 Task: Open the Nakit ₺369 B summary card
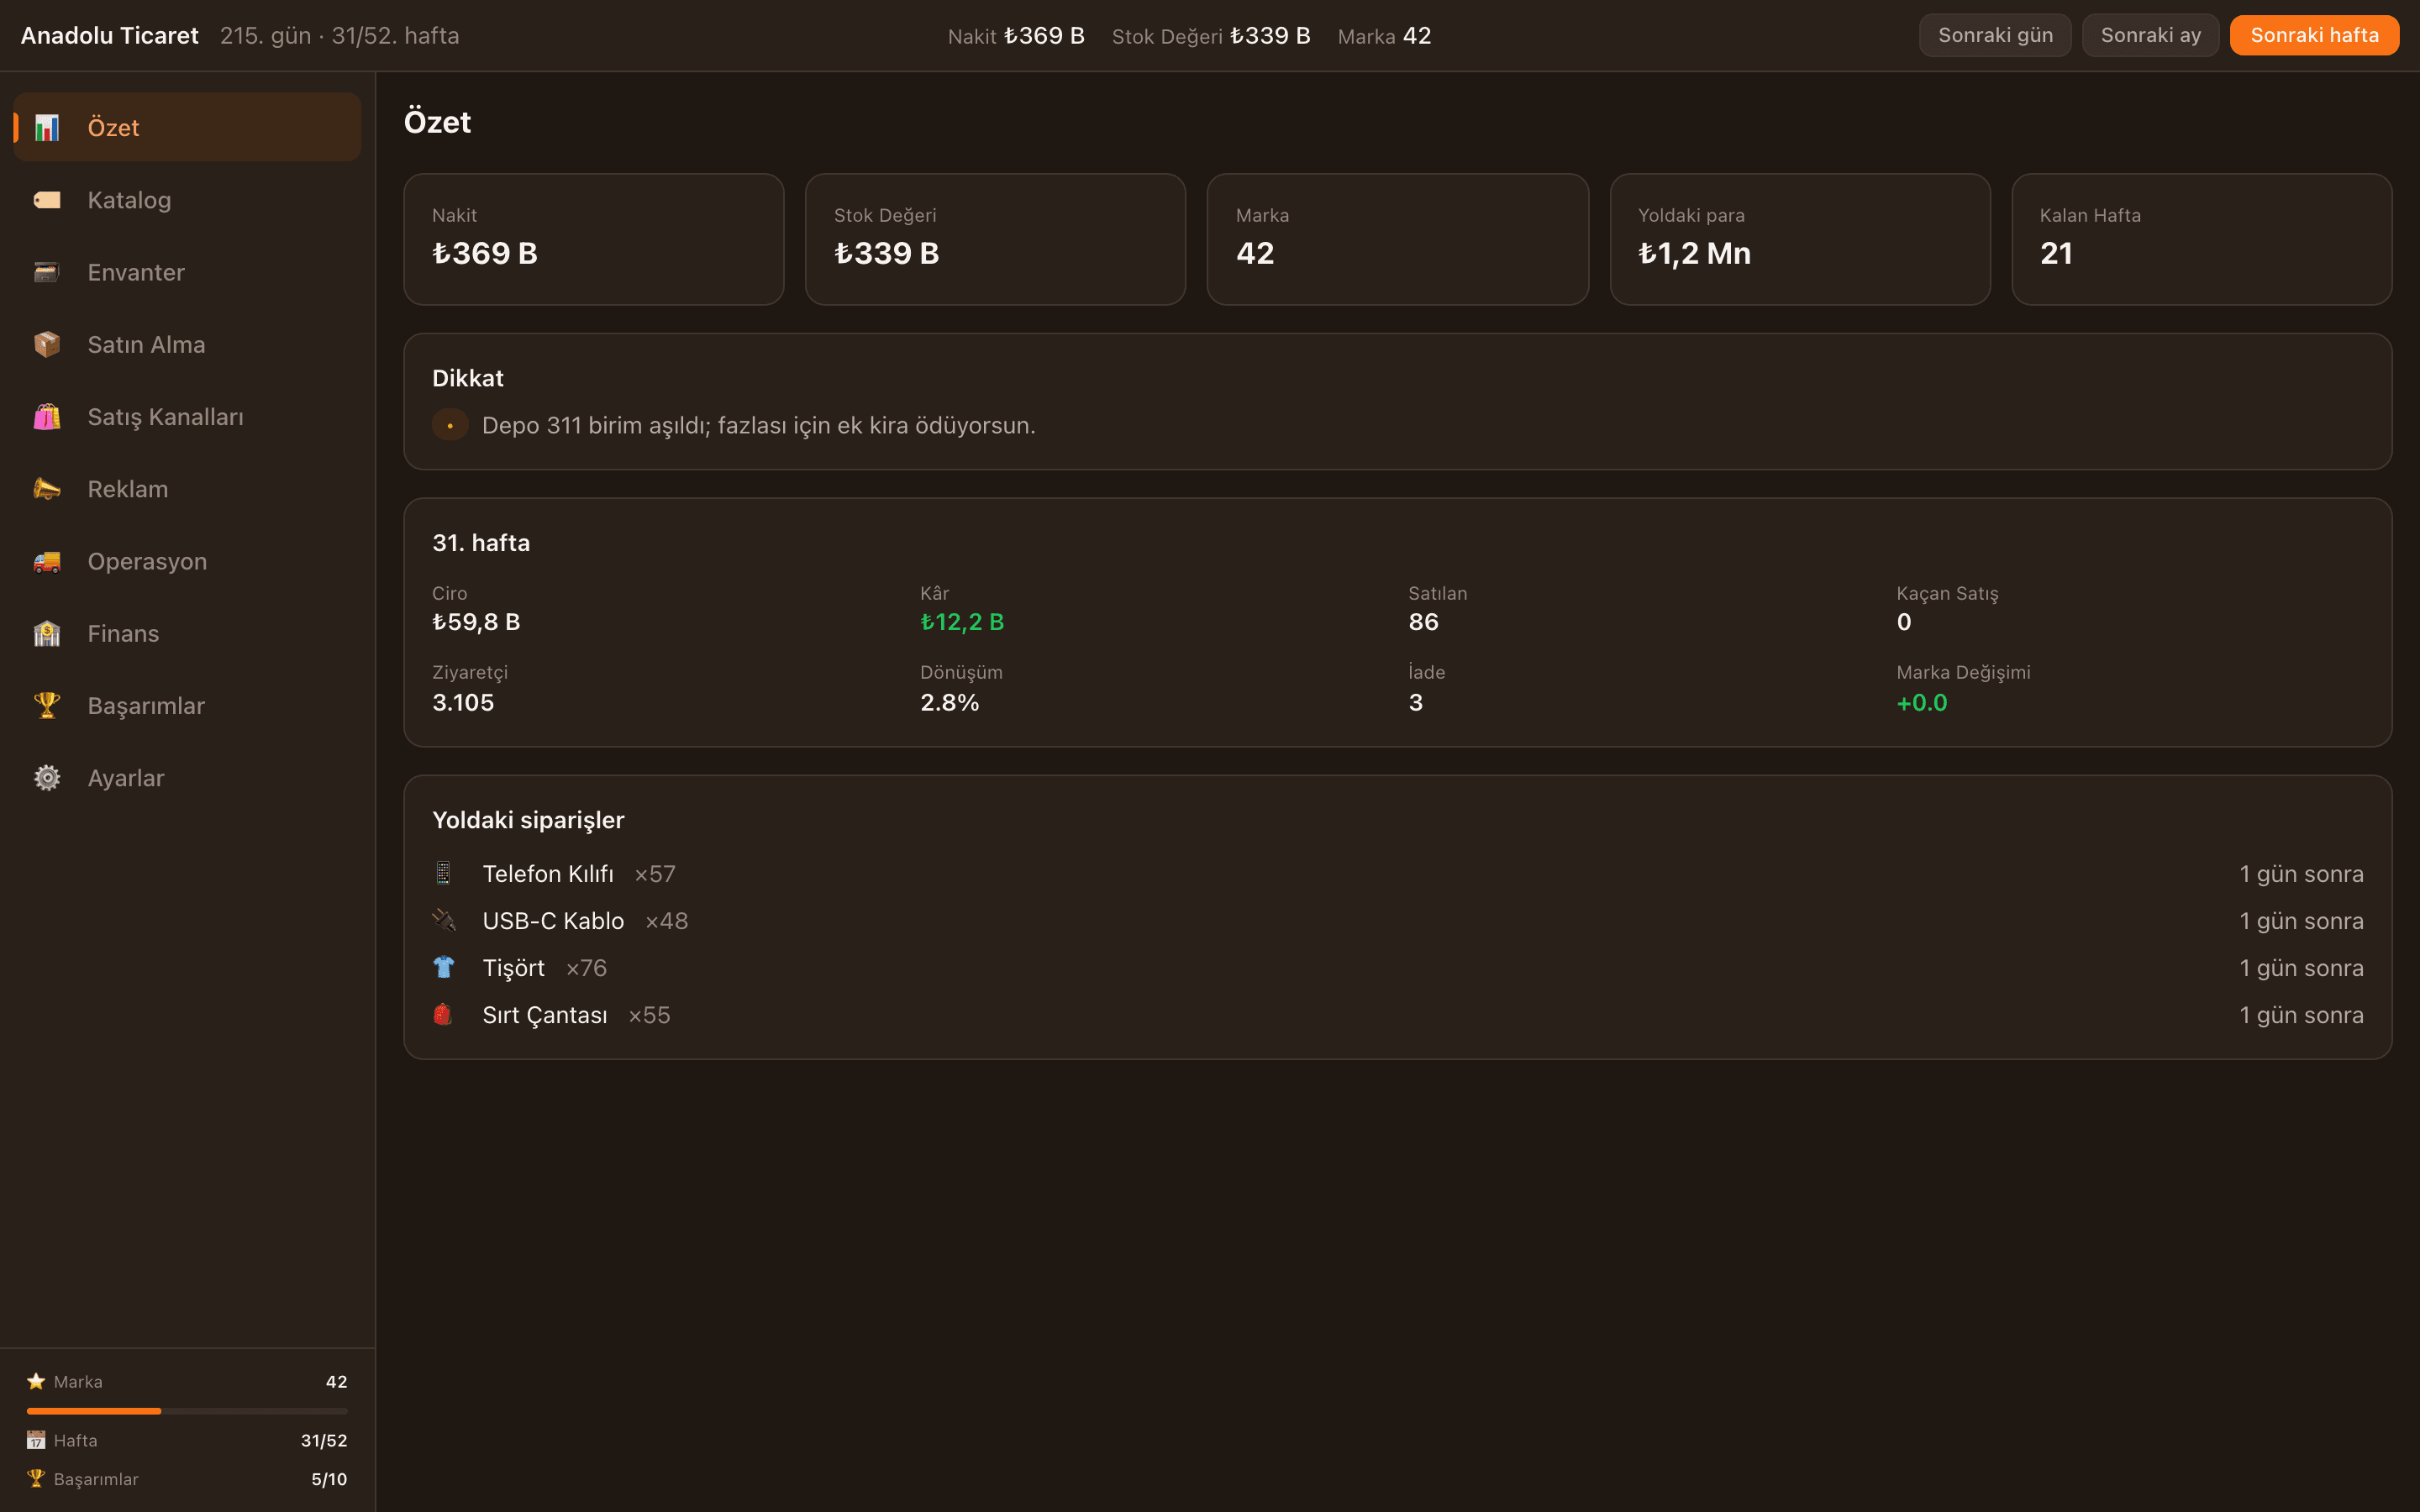click(594, 239)
